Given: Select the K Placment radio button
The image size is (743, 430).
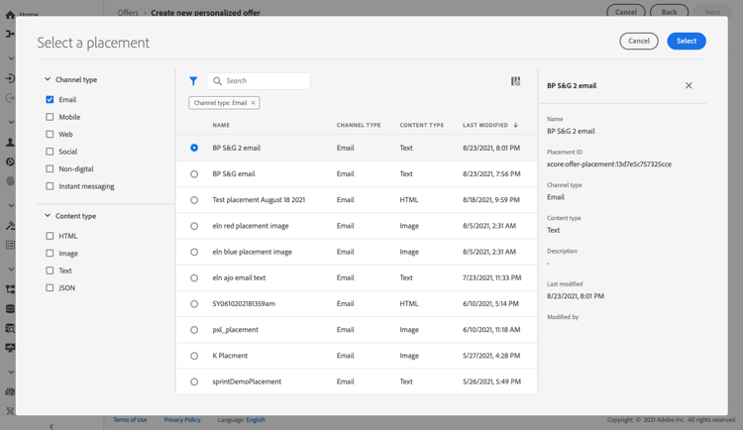Looking at the screenshot, I should pyautogui.click(x=194, y=356).
